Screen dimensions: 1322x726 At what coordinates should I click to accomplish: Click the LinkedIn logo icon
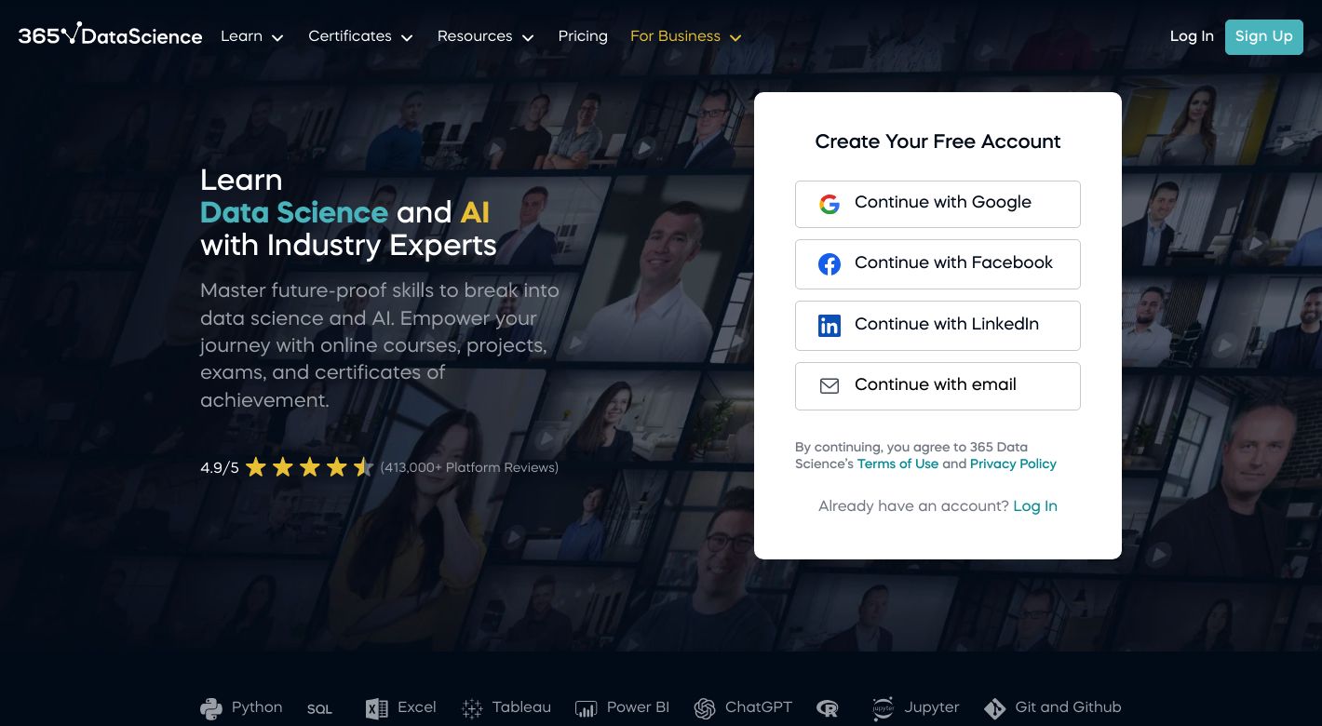[x=830, y=325]
